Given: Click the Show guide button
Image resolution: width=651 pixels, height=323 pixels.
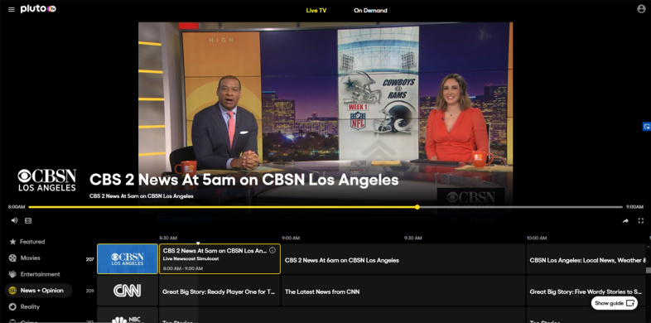Looking at the screenshot, I should click(614, 303).
